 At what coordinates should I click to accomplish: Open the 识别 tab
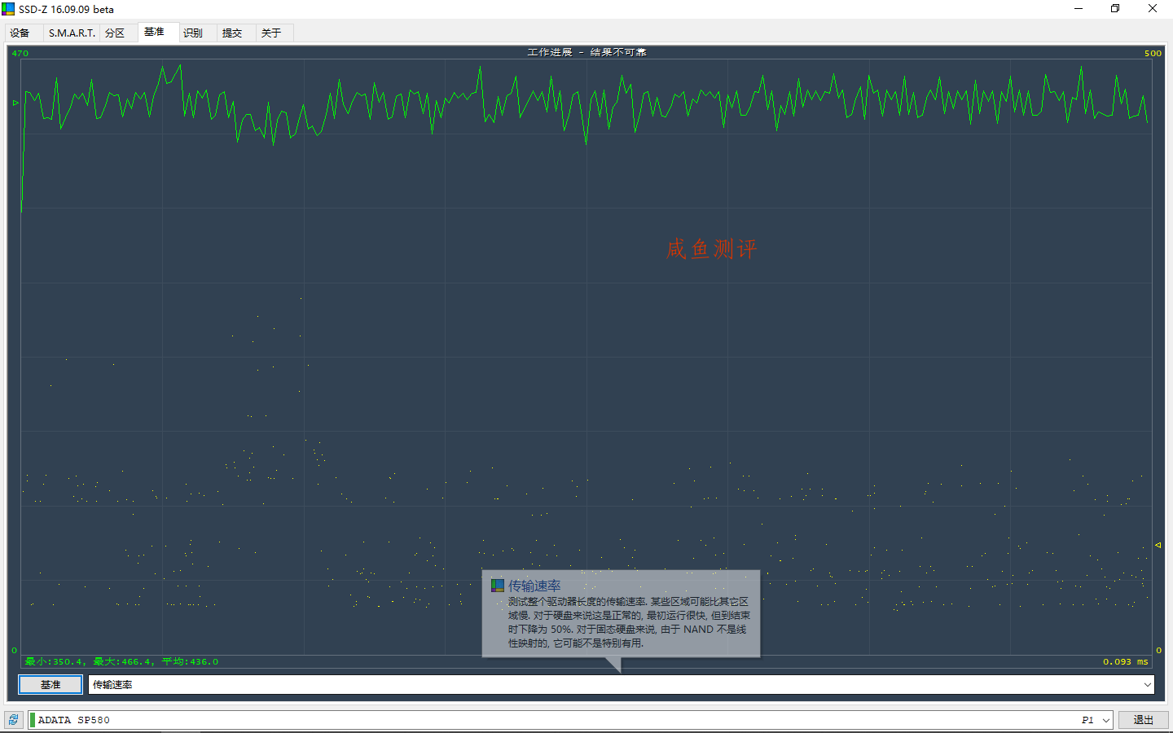coord(193,33)
